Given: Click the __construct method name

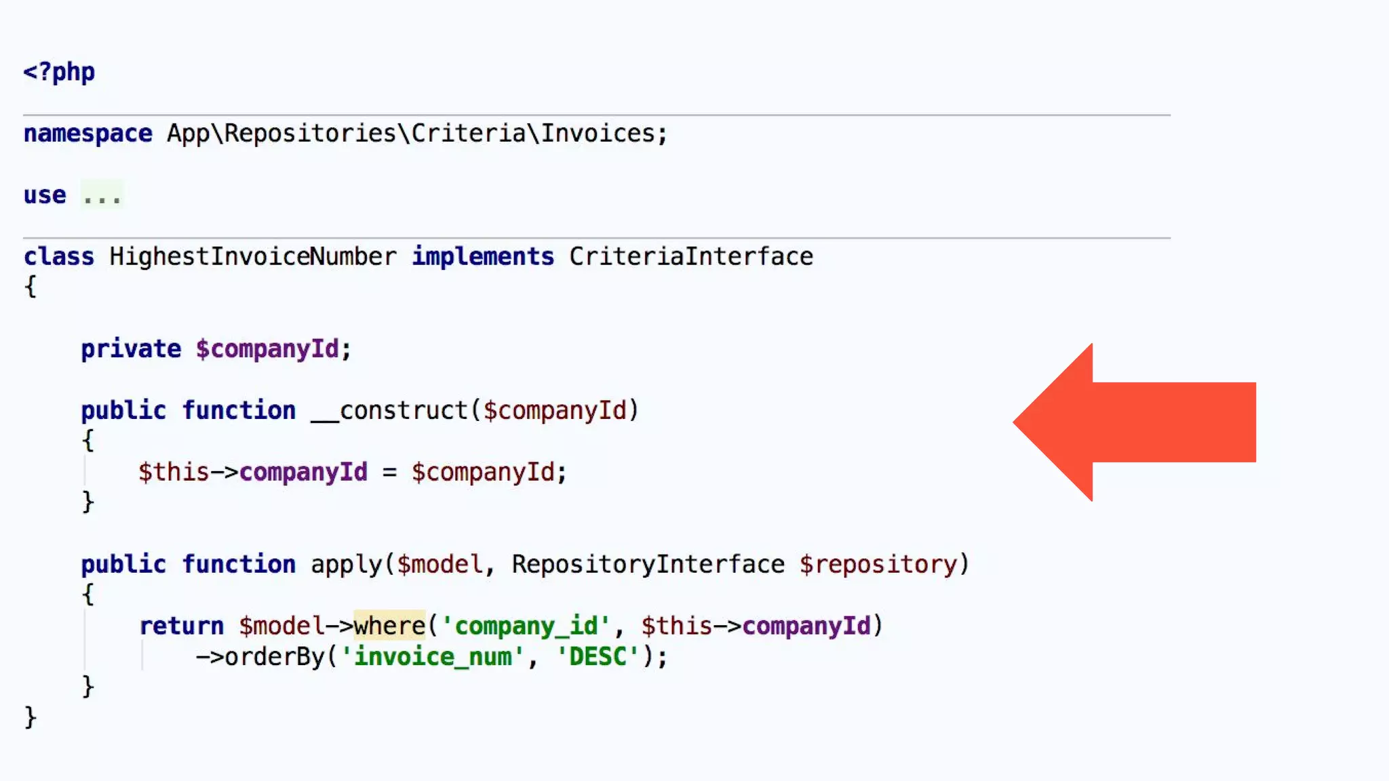Looking at the screenshot, I should point(389,411).
